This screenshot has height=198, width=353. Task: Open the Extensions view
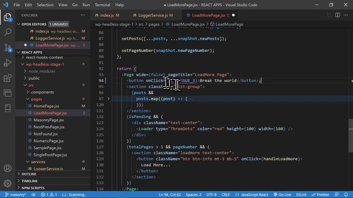(x=7, y=78)
